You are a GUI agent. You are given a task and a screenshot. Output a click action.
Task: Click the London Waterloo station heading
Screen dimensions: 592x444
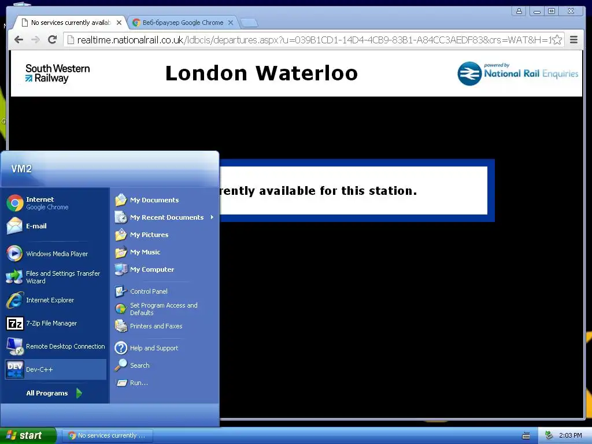pyautogui.click(x=261, y=73)
